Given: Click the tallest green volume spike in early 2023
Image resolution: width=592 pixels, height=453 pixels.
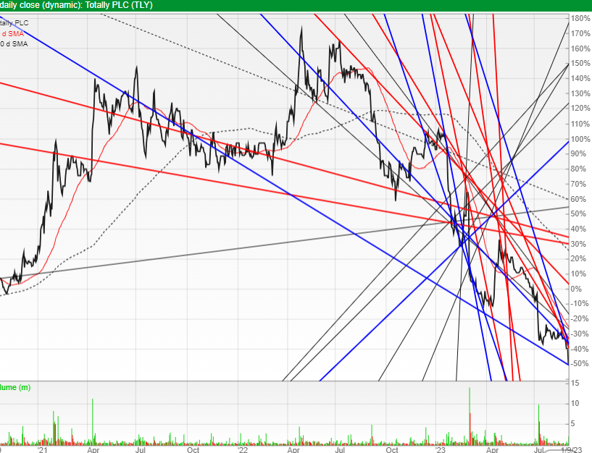Looking at the screenshot, I should pyautogui.click(x=470, y=416).
